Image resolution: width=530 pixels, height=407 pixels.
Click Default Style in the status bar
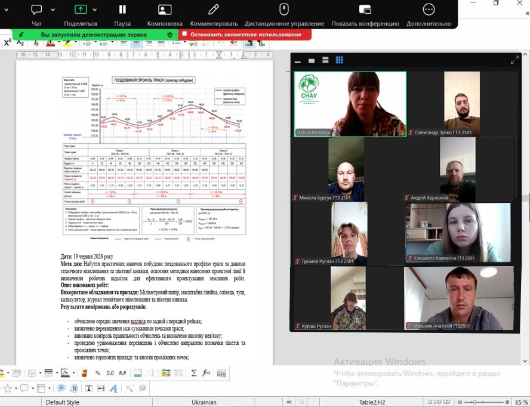point(63,402)
